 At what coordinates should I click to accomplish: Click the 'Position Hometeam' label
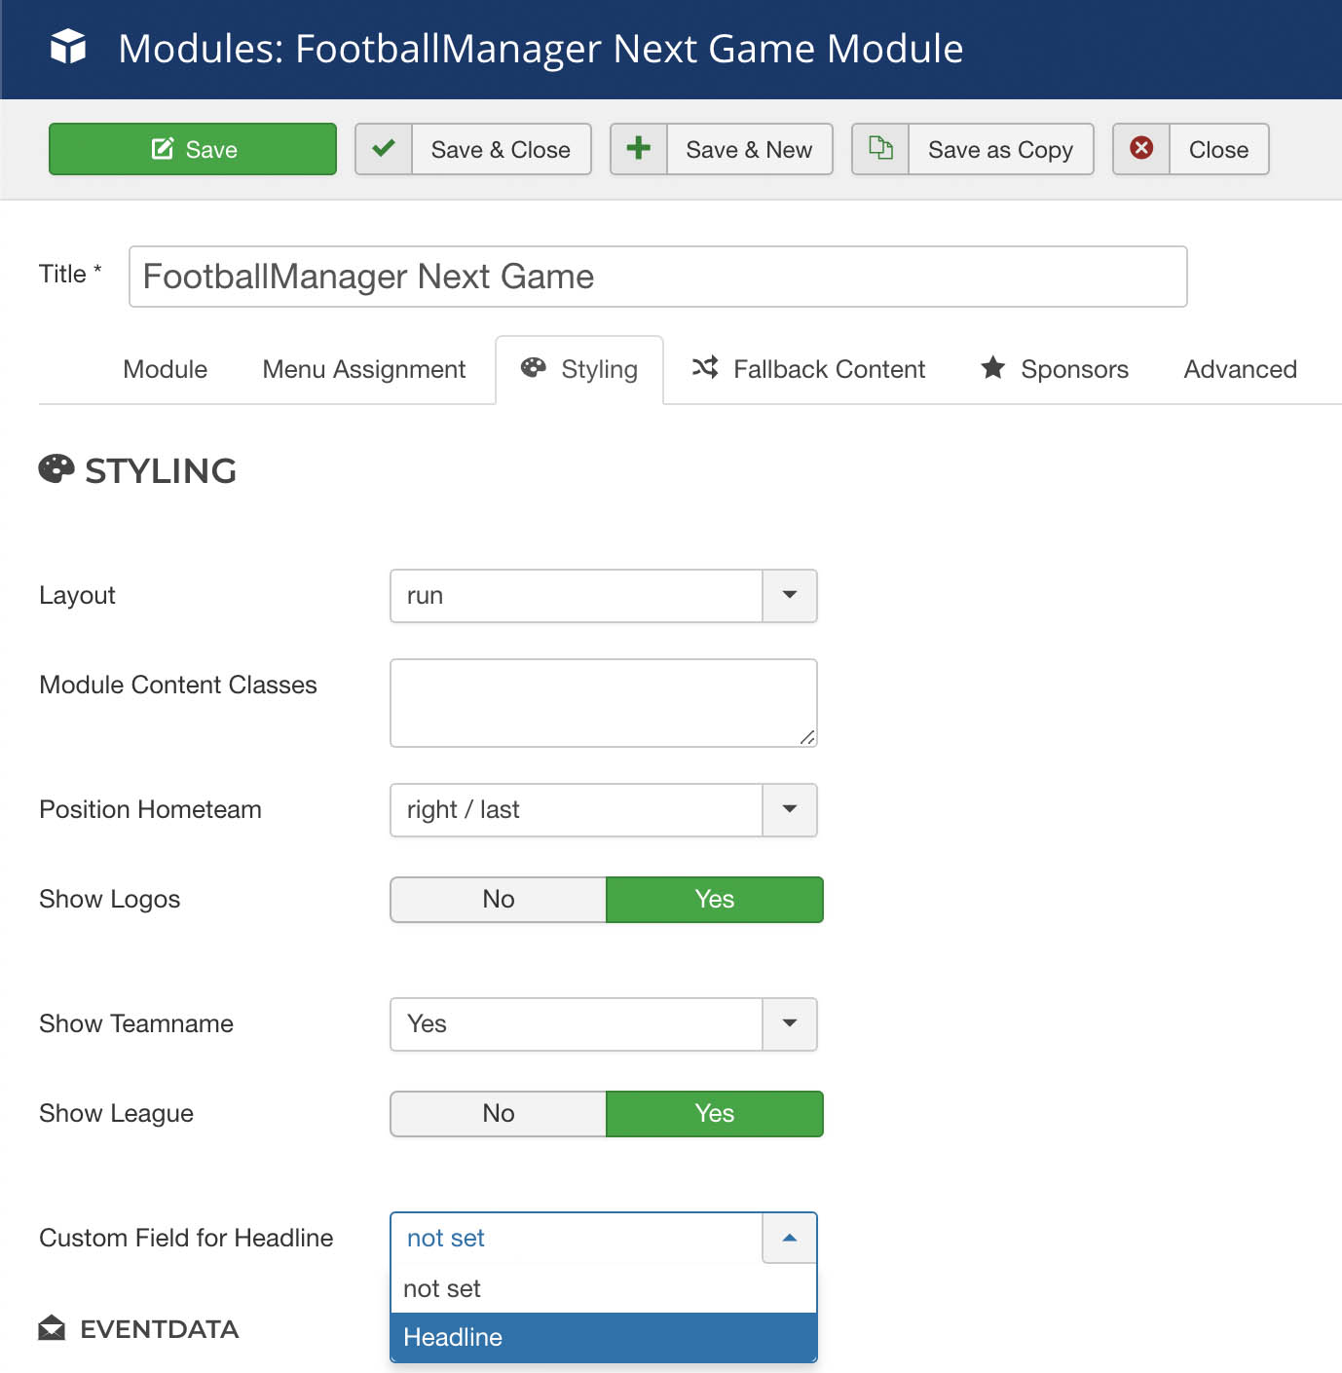tap(150, 809)
